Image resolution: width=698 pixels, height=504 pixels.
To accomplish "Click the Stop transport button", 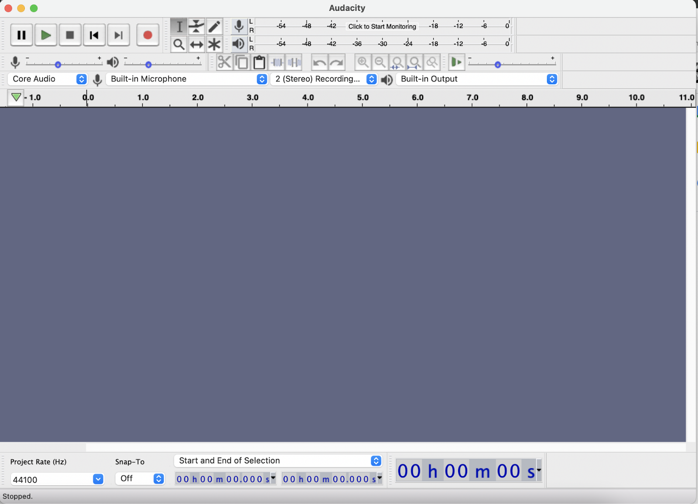I will [x=70, y=35].
